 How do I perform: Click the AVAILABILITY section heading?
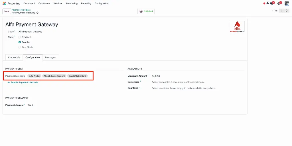135,69
